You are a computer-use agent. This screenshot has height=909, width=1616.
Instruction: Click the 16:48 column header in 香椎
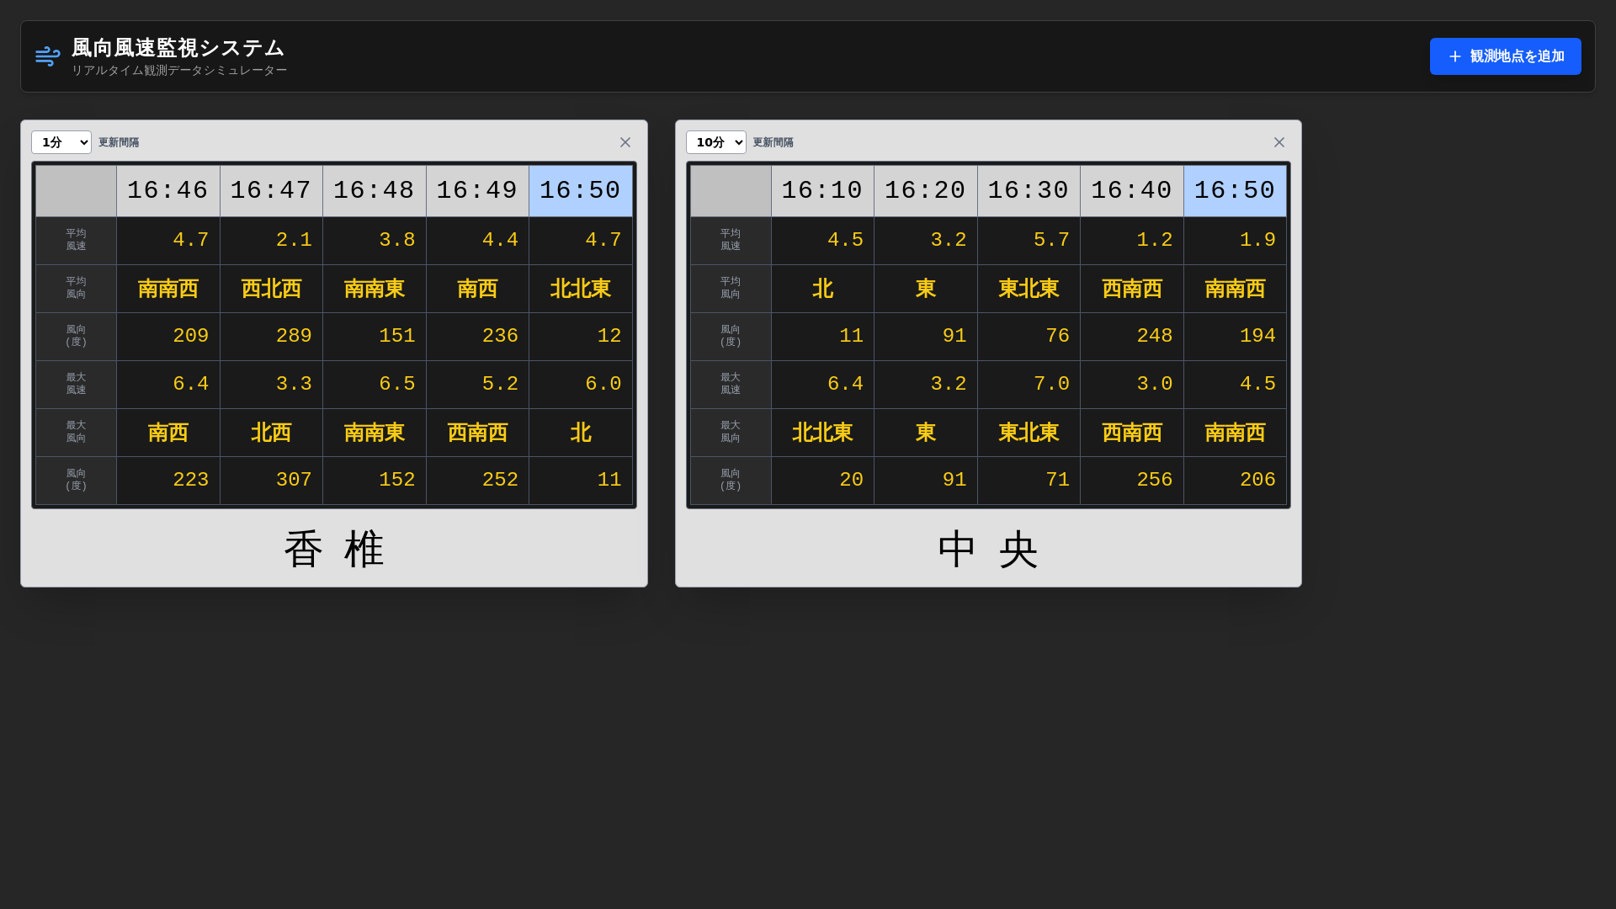point(375,191)
